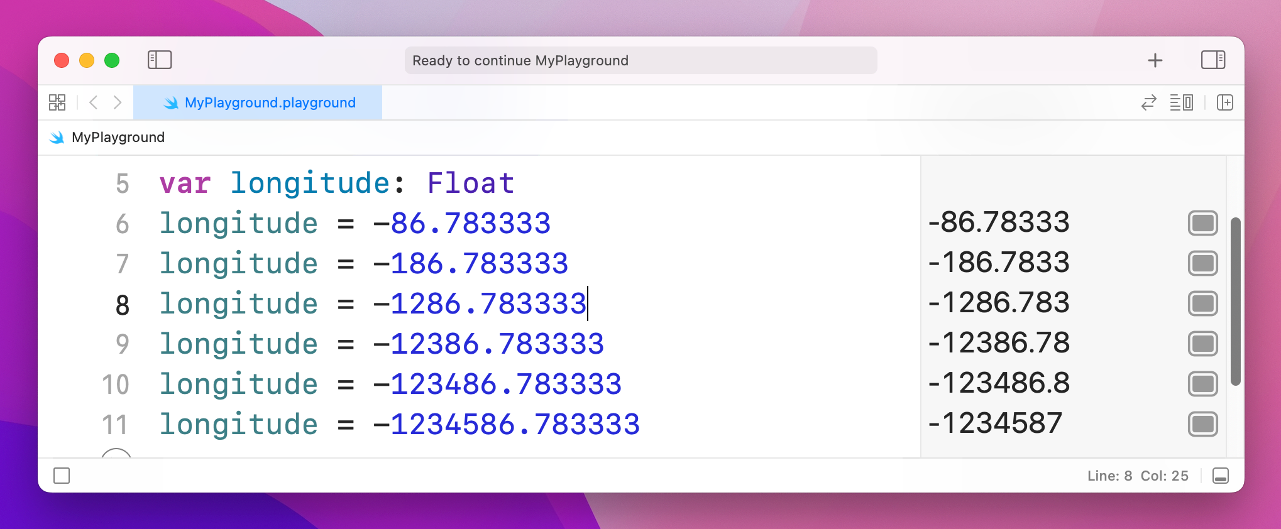Click line number 10 in gutter
This screenshot has height=529, width=1281.
coord(116,385)
